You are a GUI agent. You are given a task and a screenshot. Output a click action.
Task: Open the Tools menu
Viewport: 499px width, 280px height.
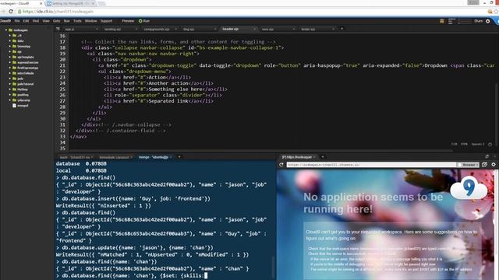point(77,21)
